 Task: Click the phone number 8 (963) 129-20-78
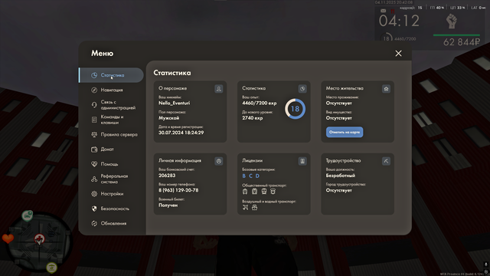178,190
